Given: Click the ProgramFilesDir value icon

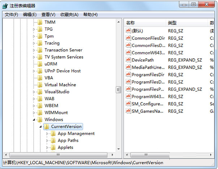Looking at the screenshot, I should [x=128, y=75].
